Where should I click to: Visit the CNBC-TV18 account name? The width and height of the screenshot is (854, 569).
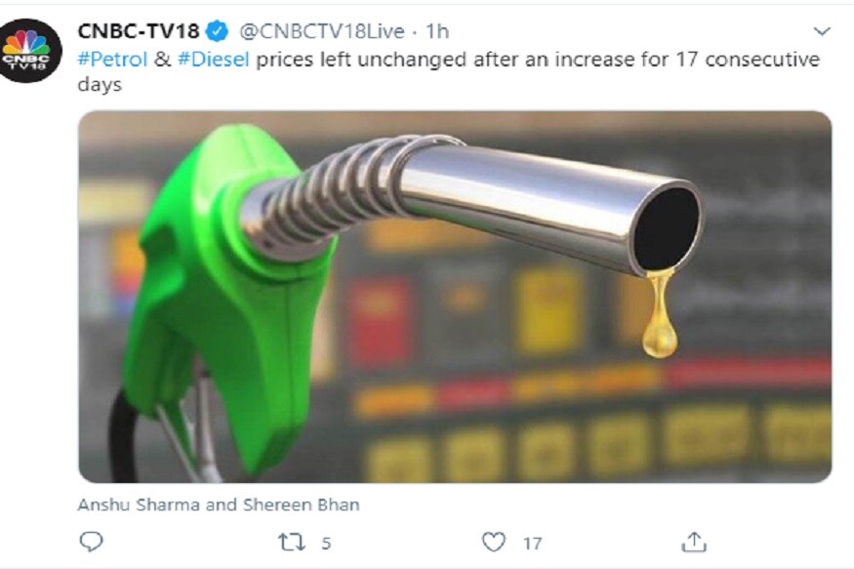tap(139, 31)
